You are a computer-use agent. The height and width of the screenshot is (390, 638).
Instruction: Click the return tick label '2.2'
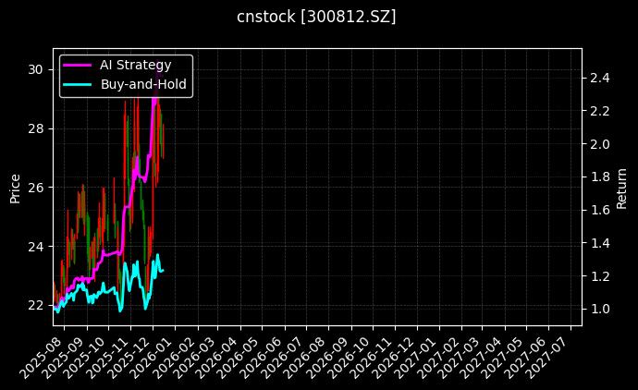pyautogui.click(x=600, y=111)
